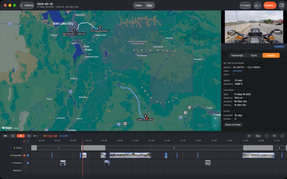
Task: Click the route start circle marker
Action: point(119,85)
